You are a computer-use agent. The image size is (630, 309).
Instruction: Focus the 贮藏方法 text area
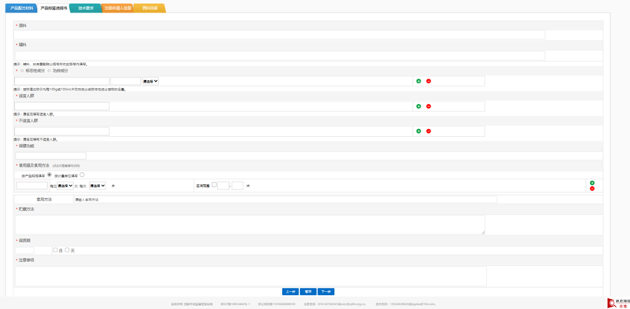(250, 225)
